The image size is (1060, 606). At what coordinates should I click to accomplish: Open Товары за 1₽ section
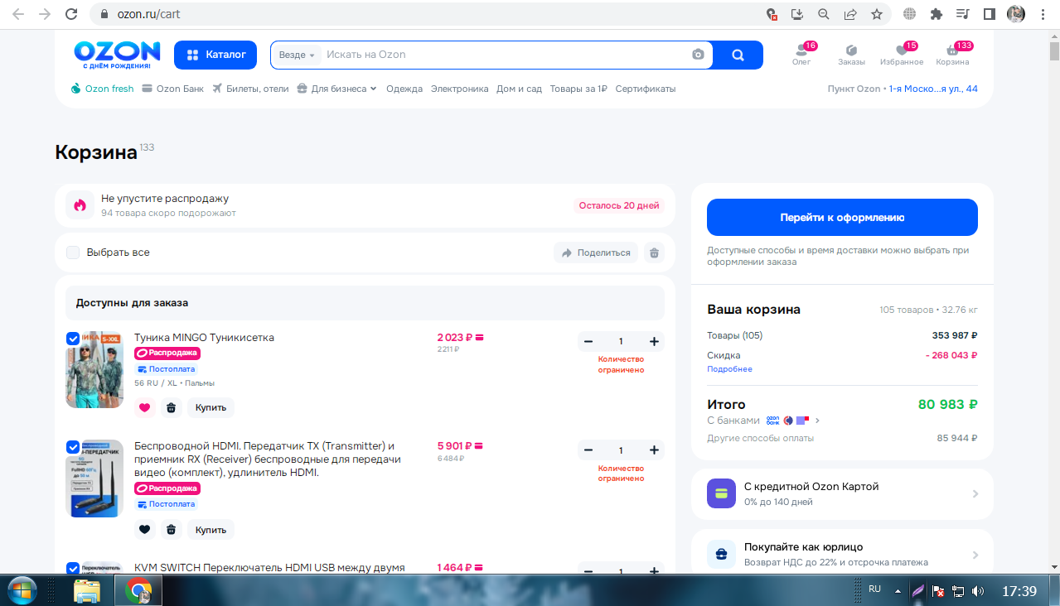578,89
